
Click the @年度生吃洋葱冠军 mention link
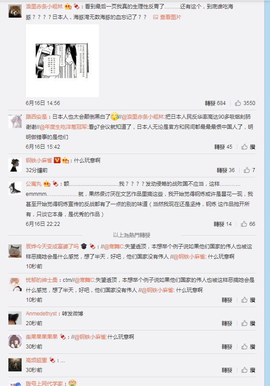63,127
